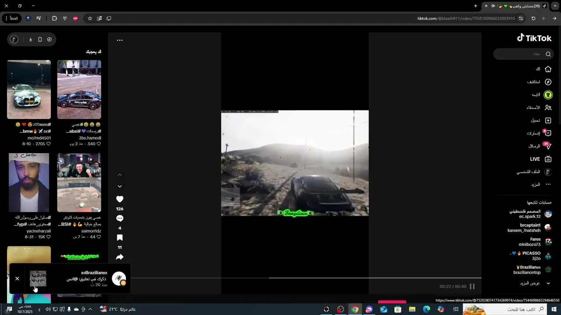Image resolution: width=561 pixels, height=315 pixels.
Task: Open the TikTok logo home link
Action: [534, 38]
